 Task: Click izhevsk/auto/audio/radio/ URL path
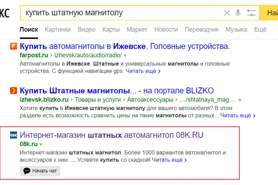(x=88, y=55)
